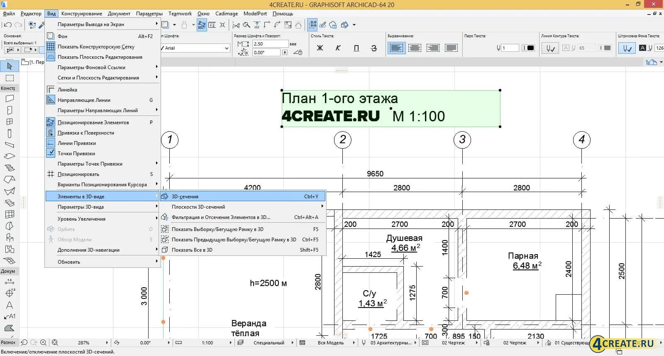Open the Arial font dropdown
This screenshot has width=664, height=356.
pyautogui.click(x=227, y=48)
